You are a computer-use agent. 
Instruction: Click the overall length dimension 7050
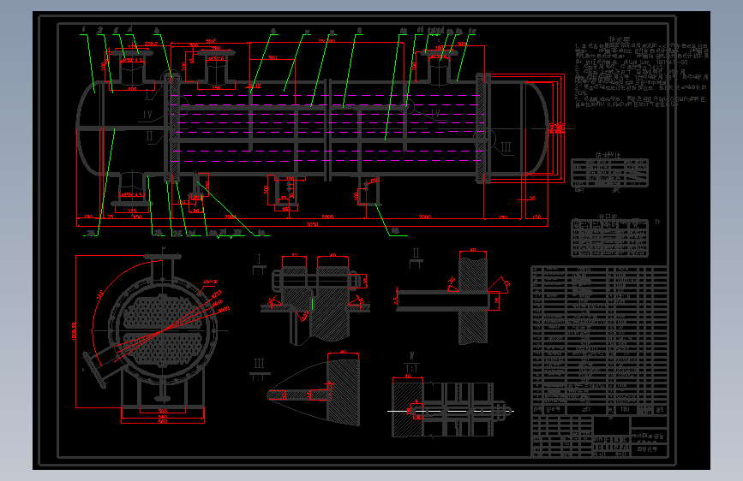pyautogui.click(x=312, y=224)
